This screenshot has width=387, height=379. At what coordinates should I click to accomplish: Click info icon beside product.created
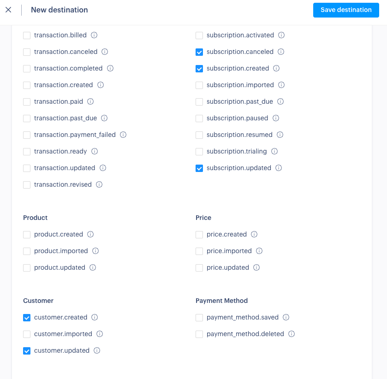click(90, 234)
